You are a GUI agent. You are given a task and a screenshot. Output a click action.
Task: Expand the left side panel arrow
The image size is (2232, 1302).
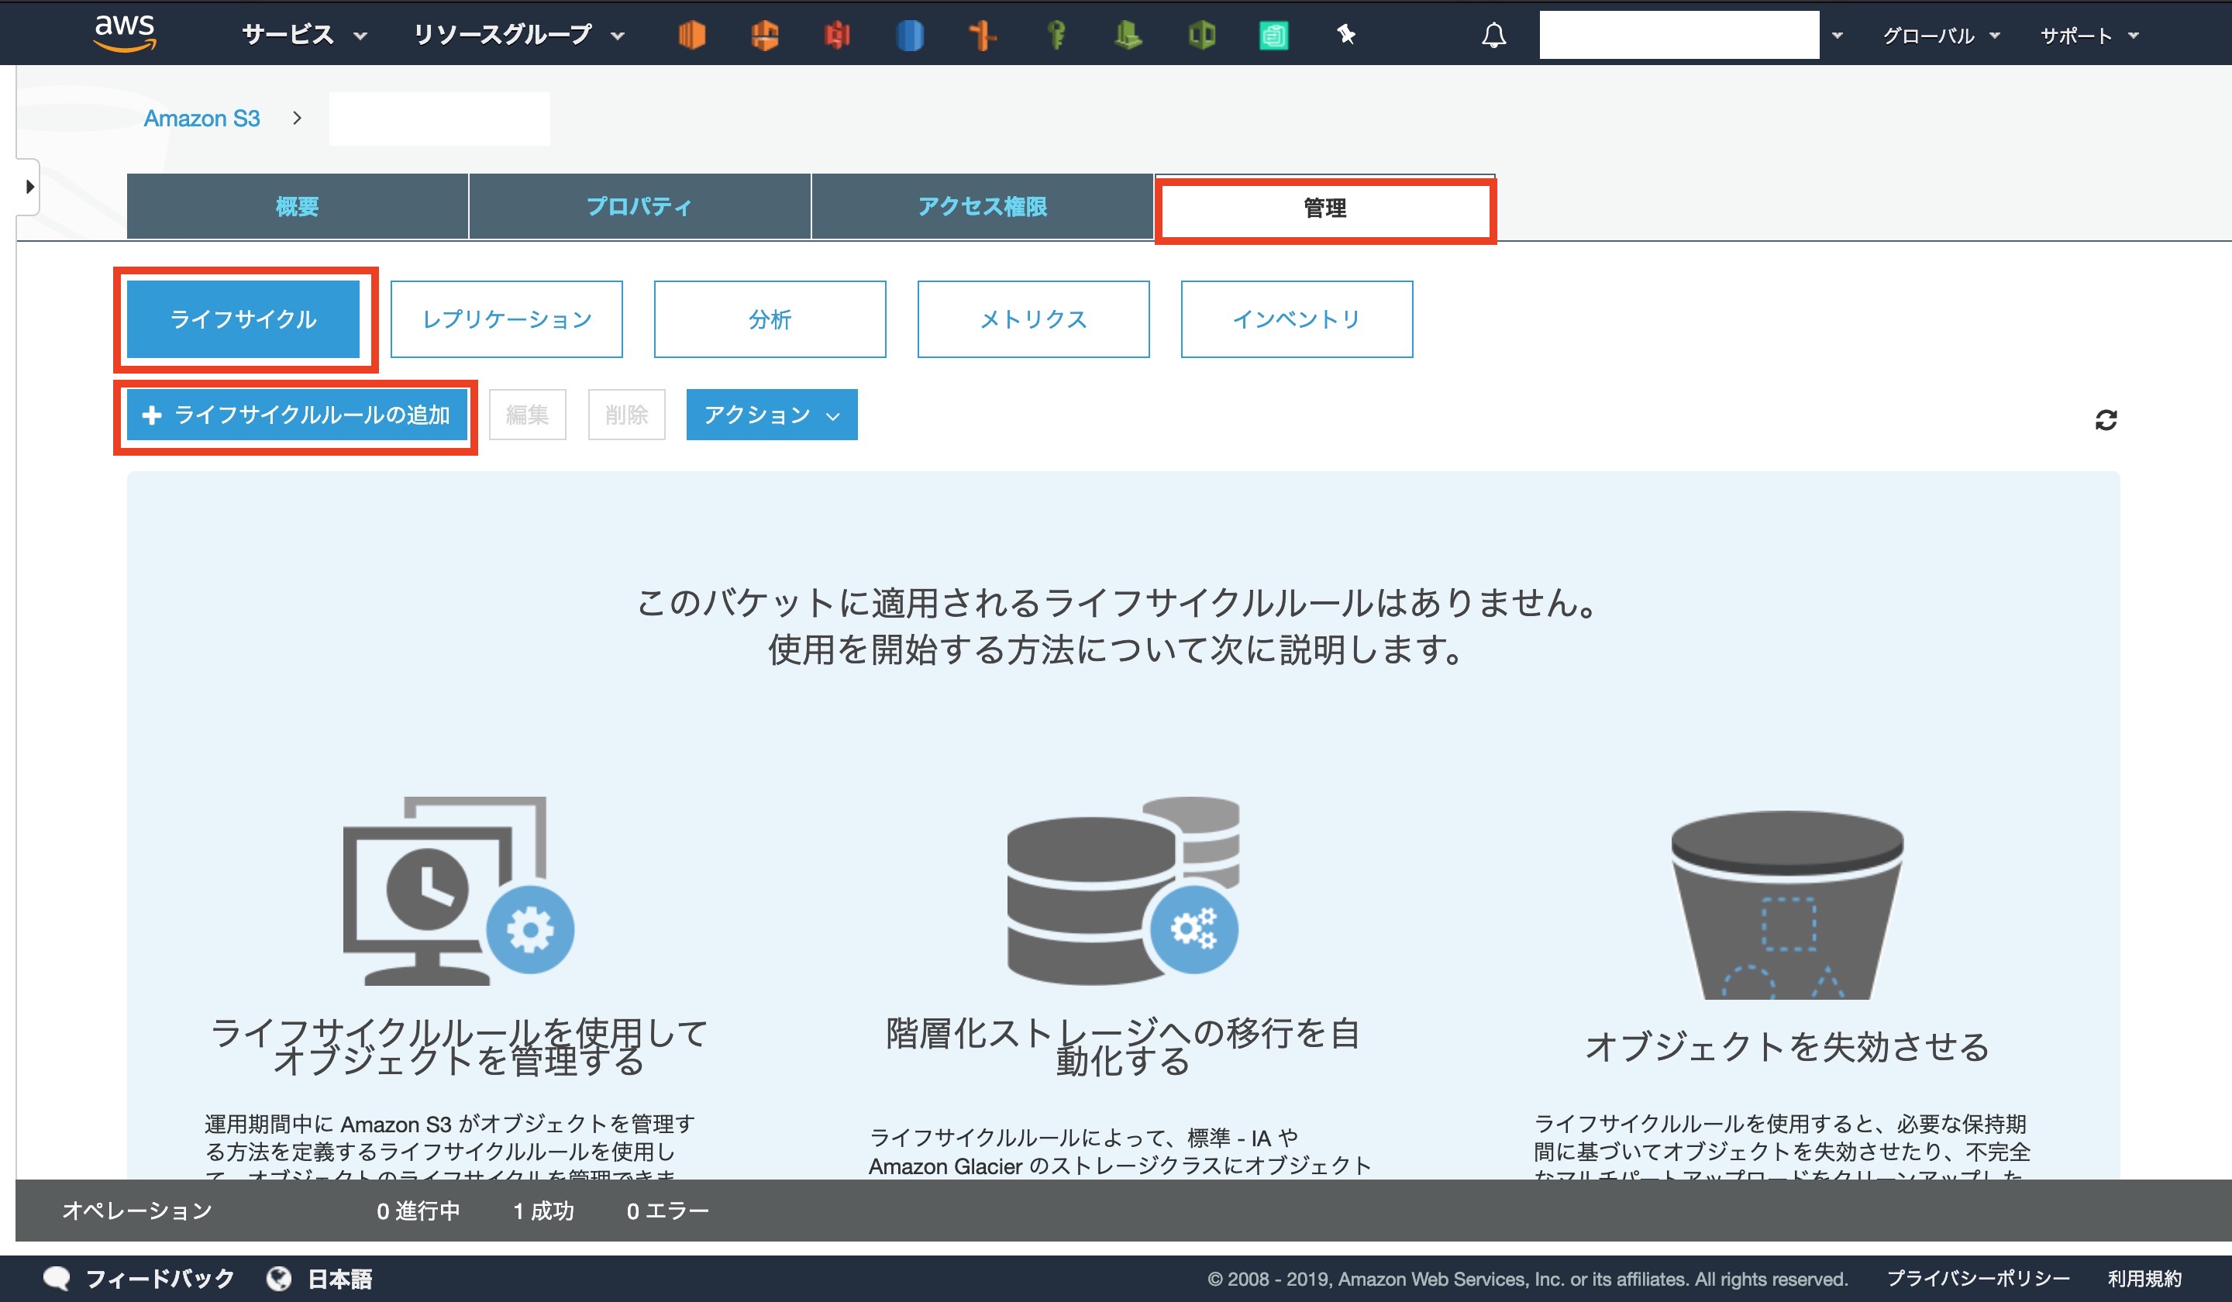click(x=29, y=187)
